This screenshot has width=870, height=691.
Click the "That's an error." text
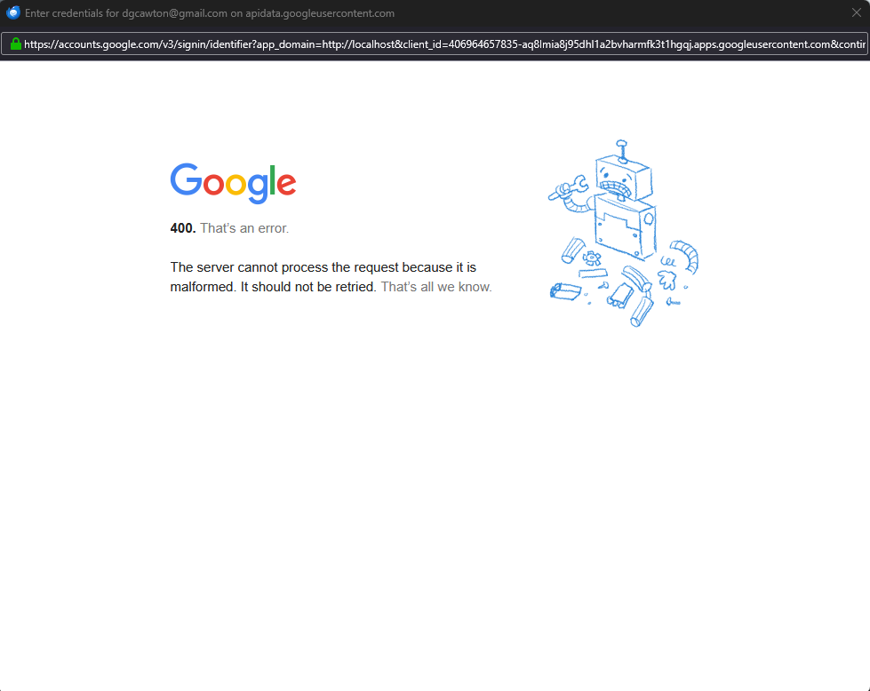[244, 228]
